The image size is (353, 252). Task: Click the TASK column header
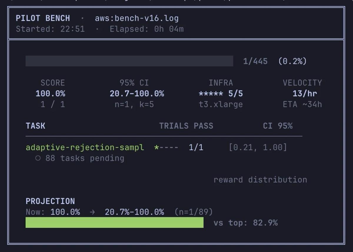pos(36,126)
